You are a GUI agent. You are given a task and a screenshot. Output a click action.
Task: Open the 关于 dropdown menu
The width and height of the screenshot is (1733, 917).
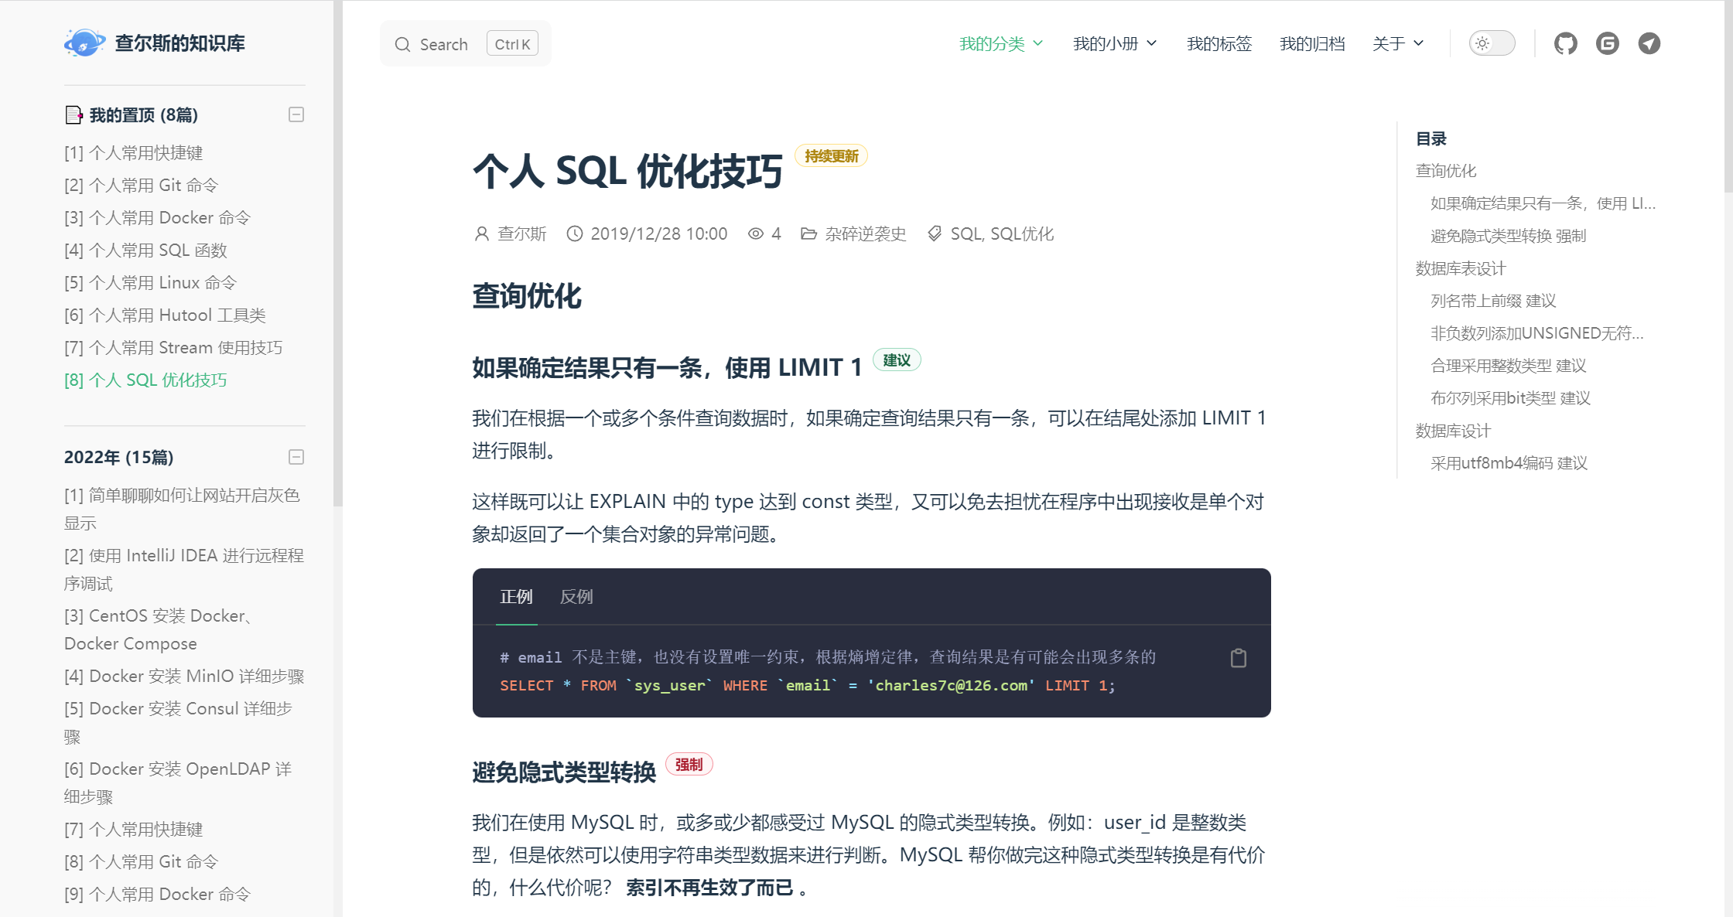tap(1397, 43)
